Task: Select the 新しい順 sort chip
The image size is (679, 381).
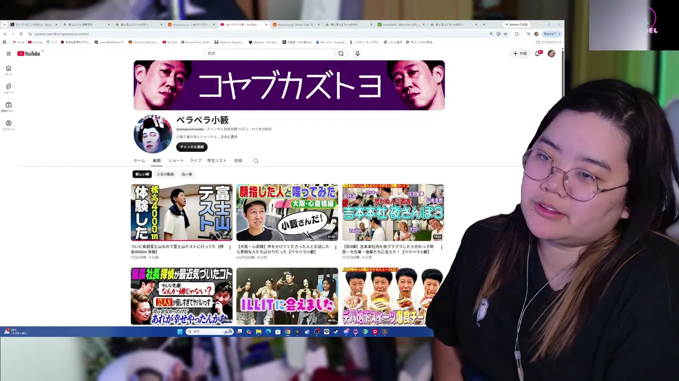Action: coord(142,174)
